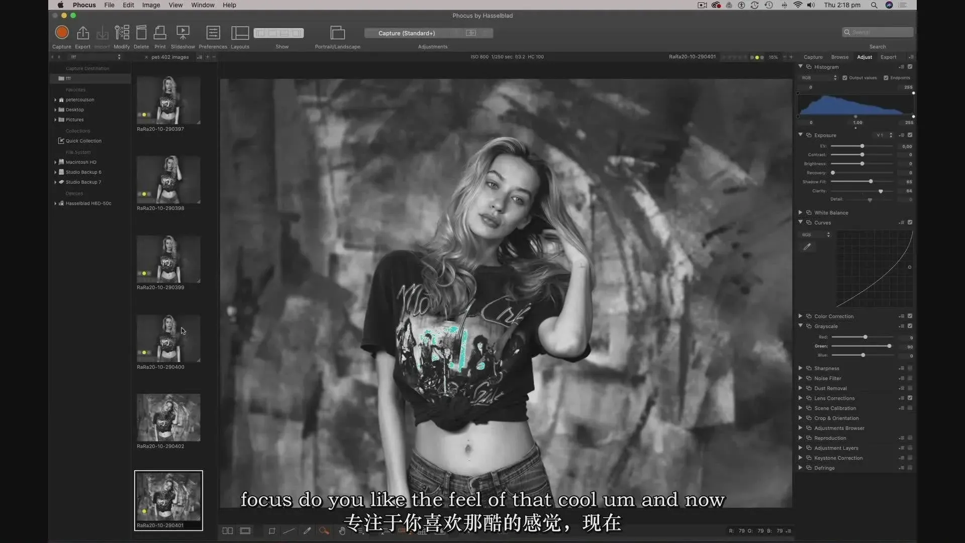Open the Window menu
Screen dimensions: 965x543
point(203,5)
